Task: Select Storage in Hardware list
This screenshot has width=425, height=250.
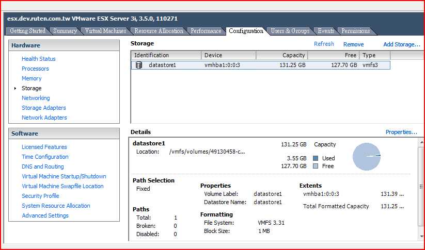Action: (x=32, y=88)
